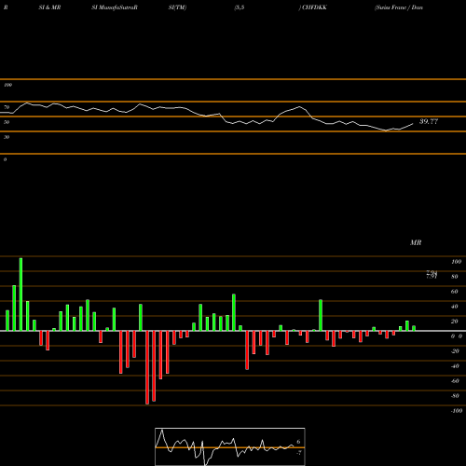Click the -80 label on MR axis
This screenshot has height=466, width=466.
(x=455, y=396)
